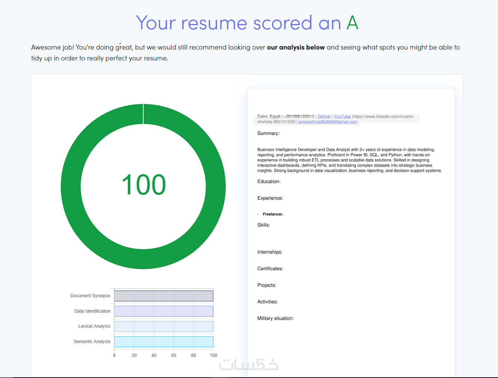
Task: Click the chart axis value 60
Action: tap(174, 355)
